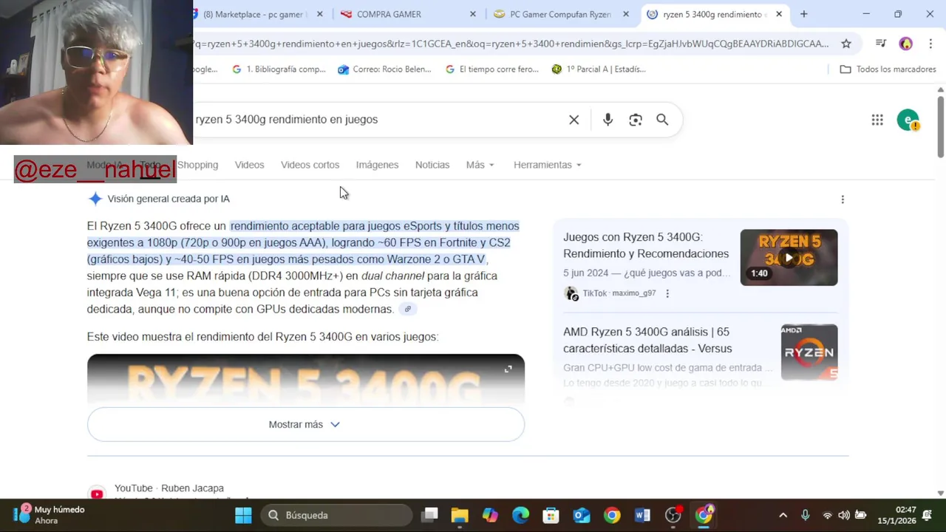Show hidden system tray icons

pyautogui.click(x=783, y=515)
